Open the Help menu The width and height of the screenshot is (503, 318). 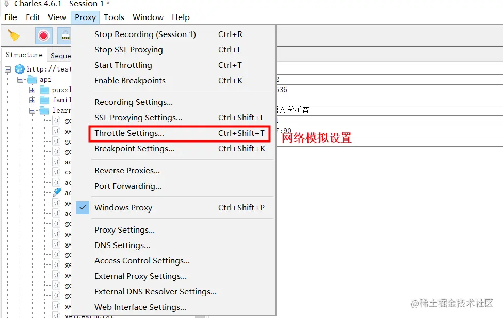point(181,17)
